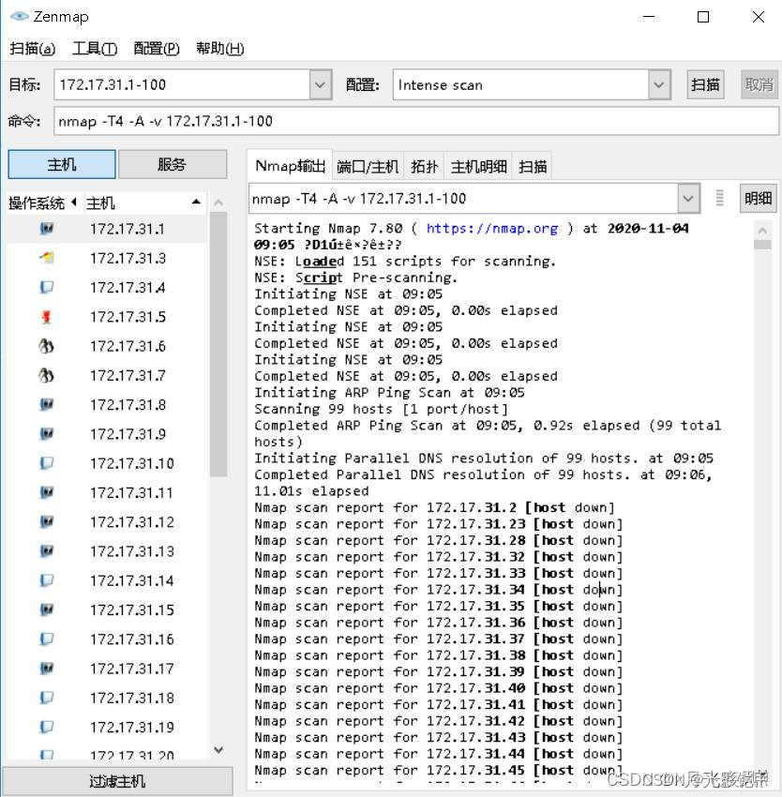Open the 配置 profile dropdown arrow
The image size is (782, 797).
click(x=659, y=84)
